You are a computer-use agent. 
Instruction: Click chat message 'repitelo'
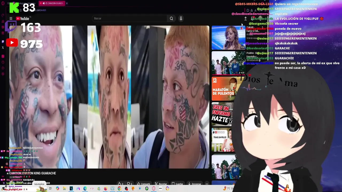pyautogui.click(x=281, y=14)
